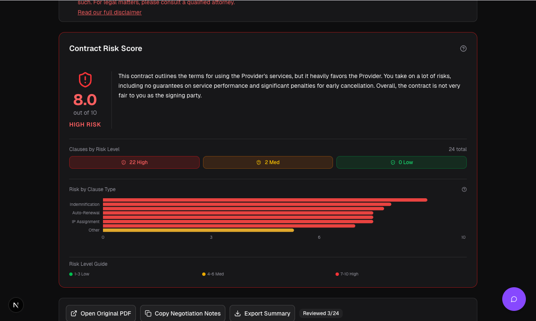Viewport: 536px width, 321px height.
Task: Click the copy icon inside Copy Negotiation Notes
Action: tap(148, 313)
